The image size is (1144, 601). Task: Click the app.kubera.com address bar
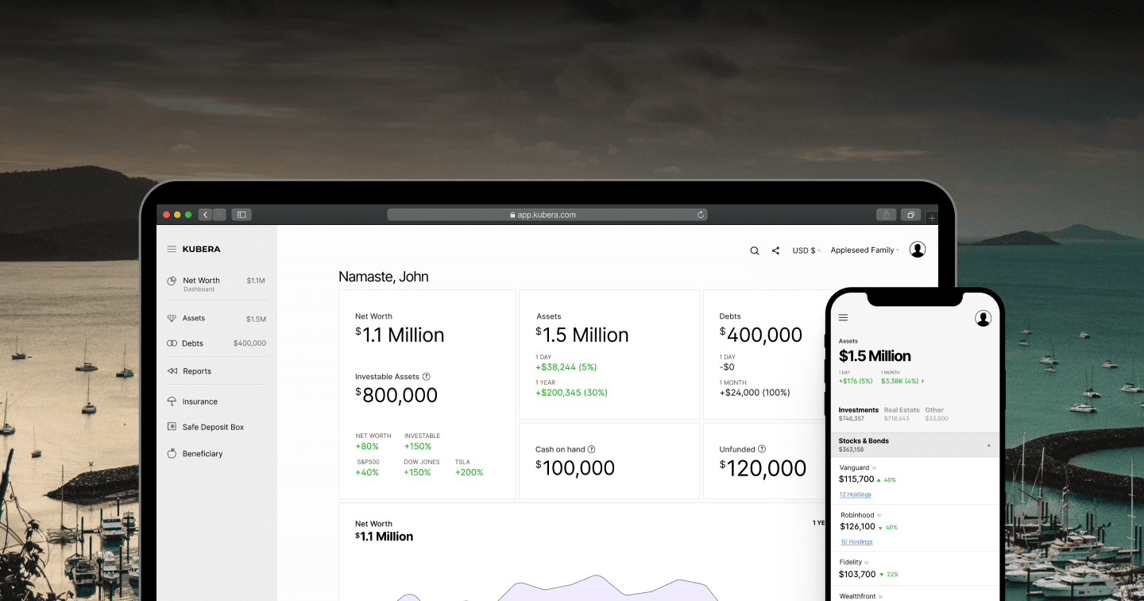click(x=547, y=215)
